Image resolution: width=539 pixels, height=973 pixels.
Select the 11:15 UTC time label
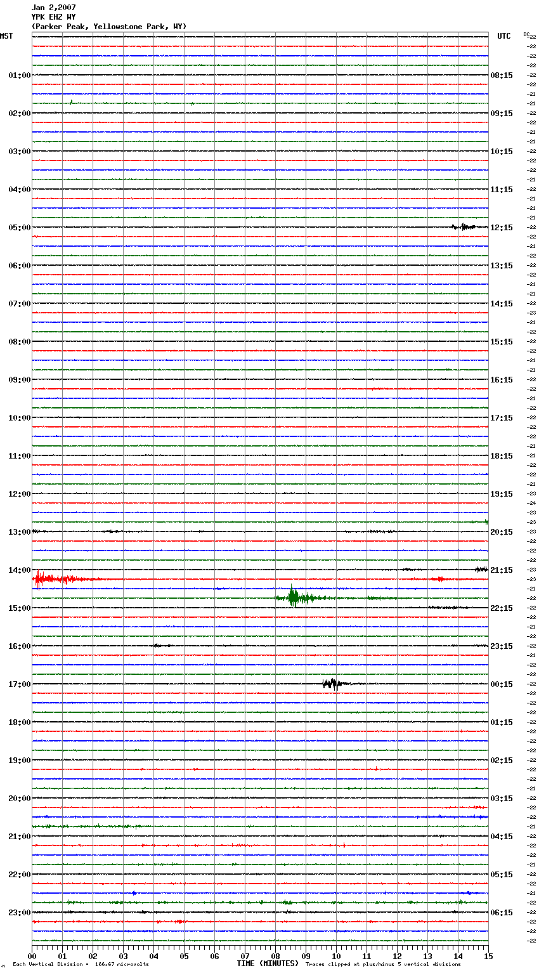[502, 190]
